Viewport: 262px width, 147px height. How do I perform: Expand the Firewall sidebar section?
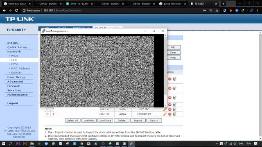pos(14,86)
